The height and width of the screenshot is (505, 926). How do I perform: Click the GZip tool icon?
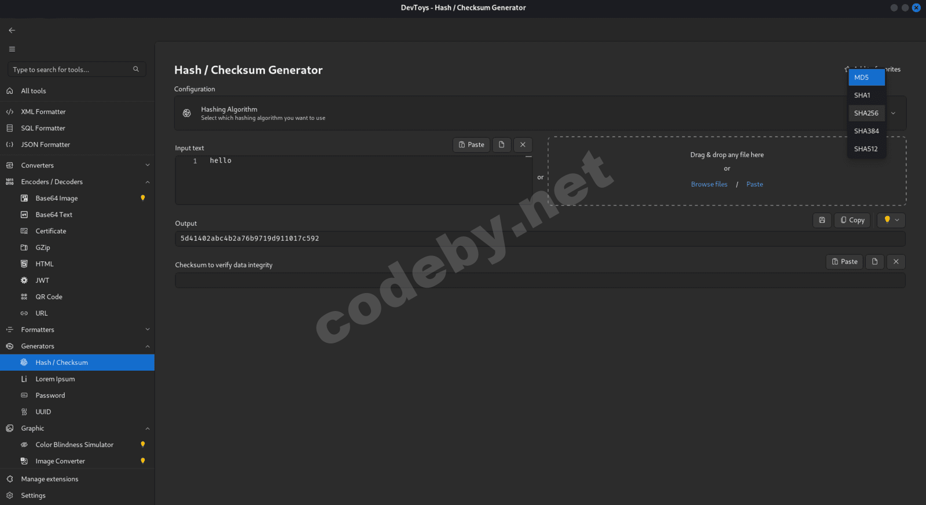pos(24,247)
